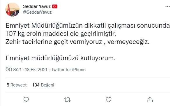Click the word 'vermeyeceğiz' in tweet

click(128, 42)
